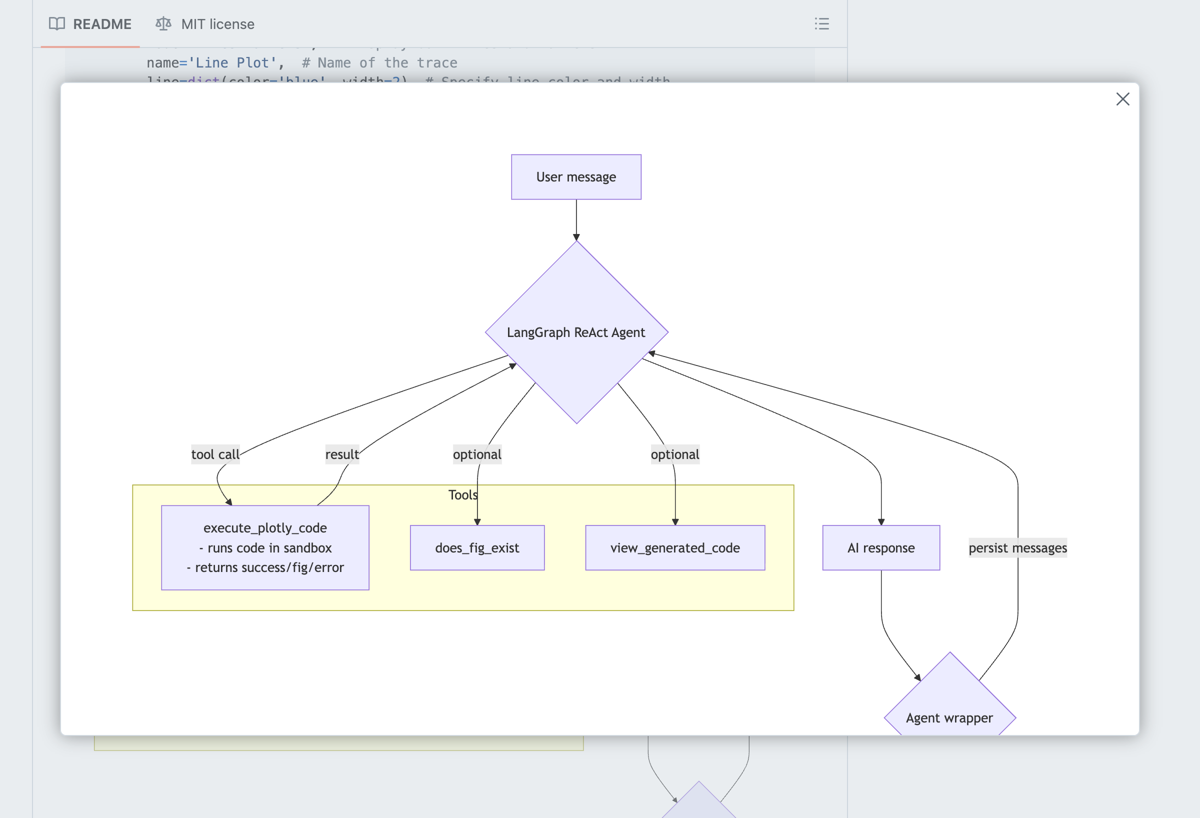Click the MIT license scales icon
This screenshot has width=1200, height=818.
[x=163, y=24]
